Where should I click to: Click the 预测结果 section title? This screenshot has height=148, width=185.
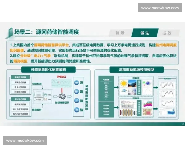click(167, 79)
